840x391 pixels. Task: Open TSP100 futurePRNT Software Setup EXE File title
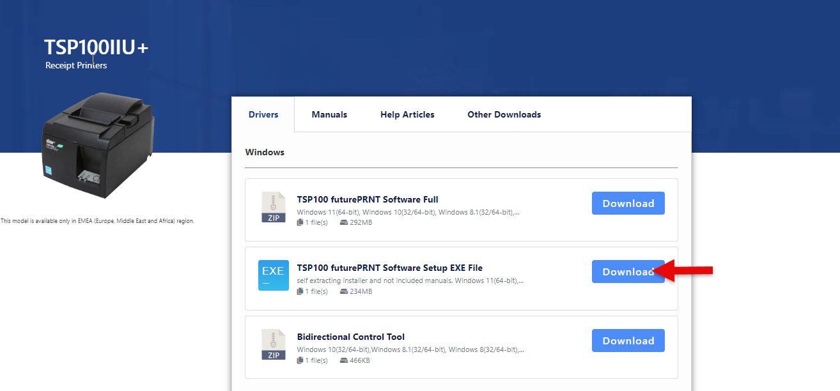coord(389,268)
